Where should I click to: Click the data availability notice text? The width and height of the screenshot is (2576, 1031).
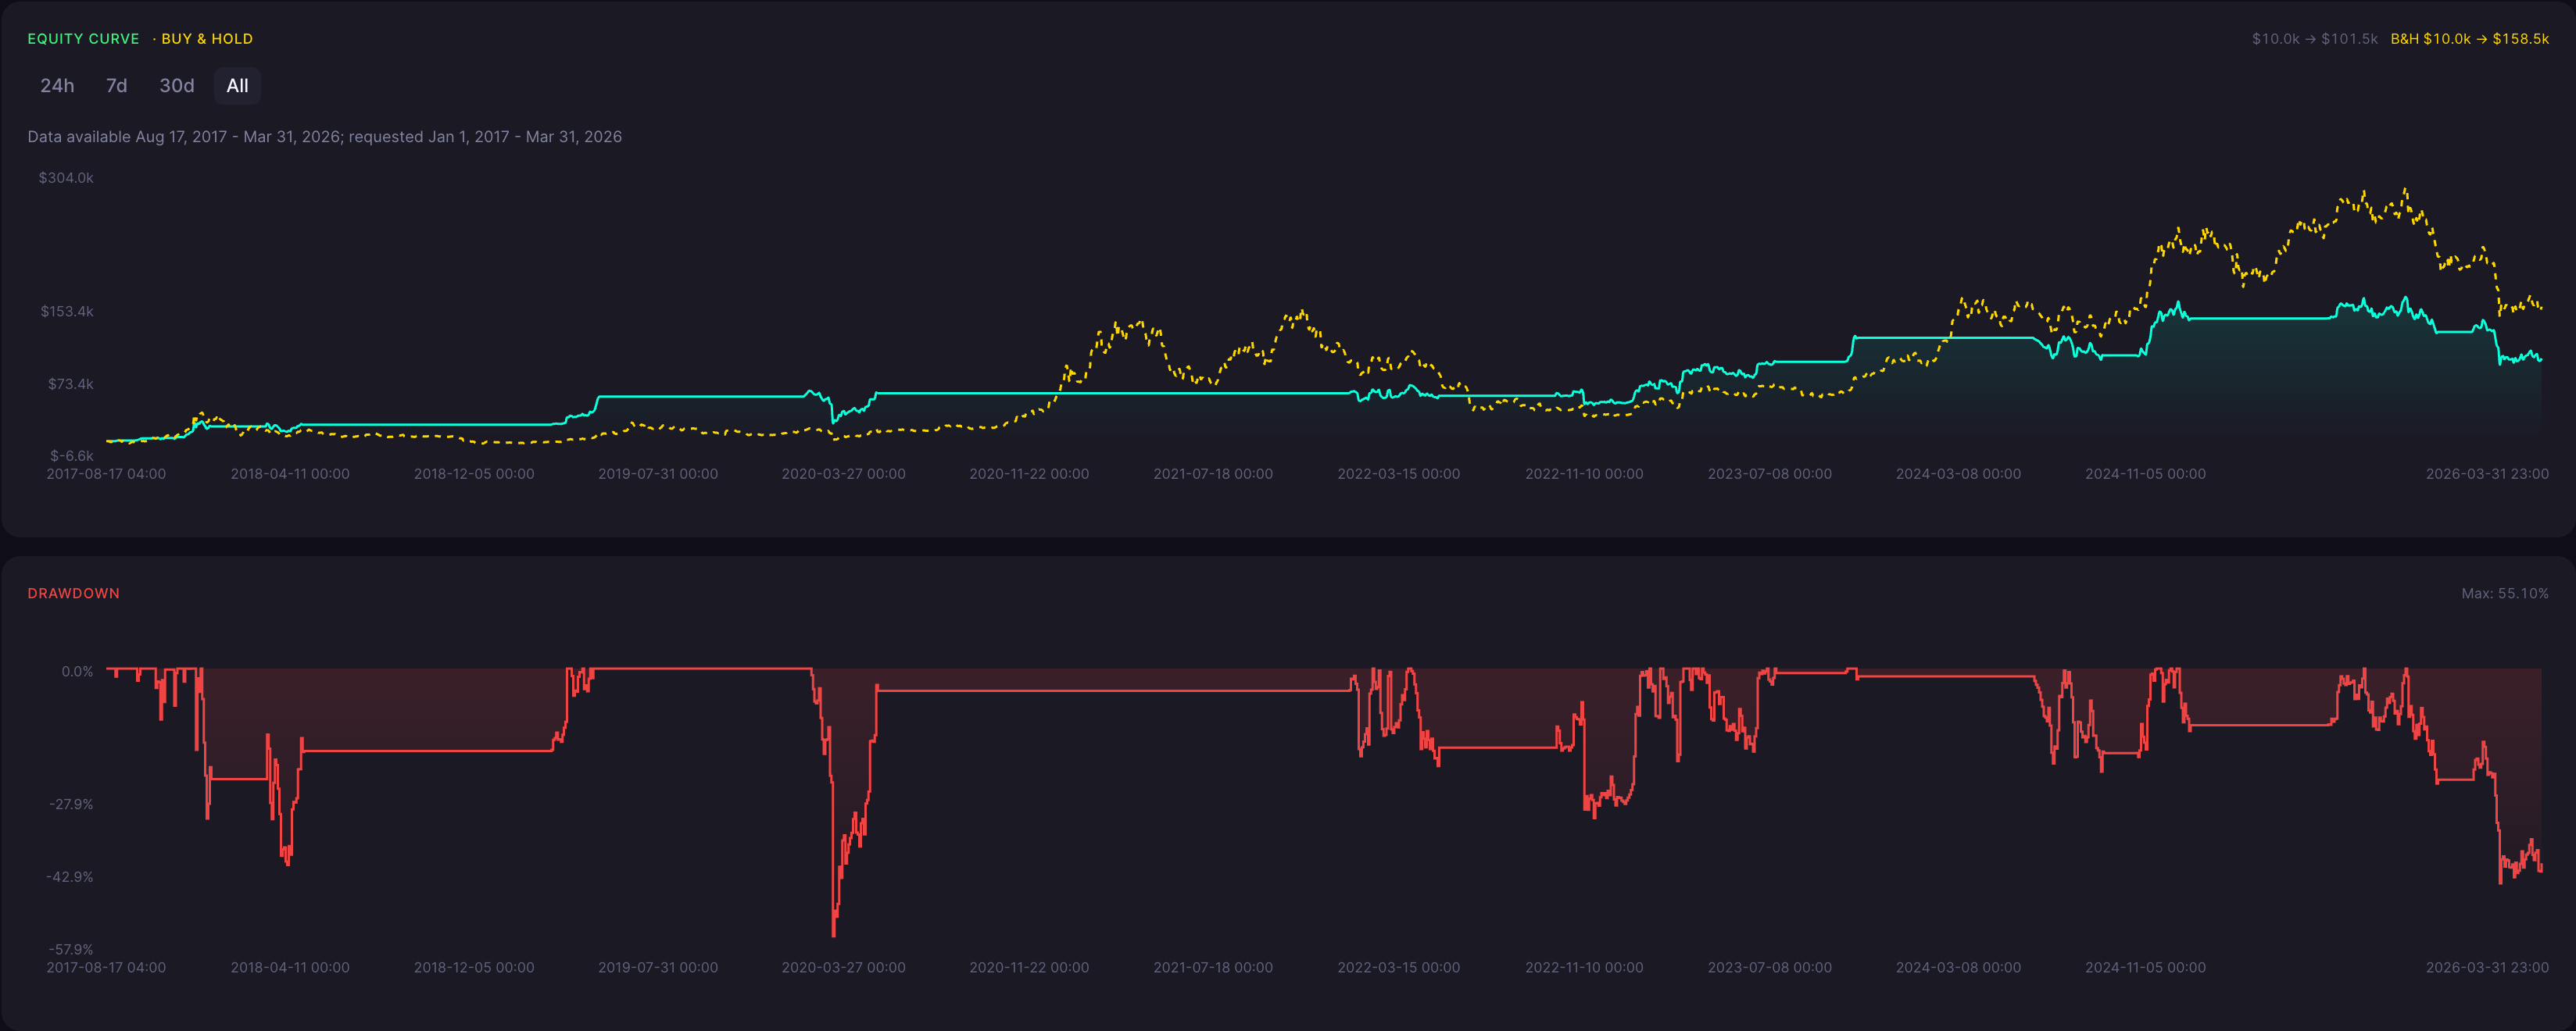click(324, 137)
